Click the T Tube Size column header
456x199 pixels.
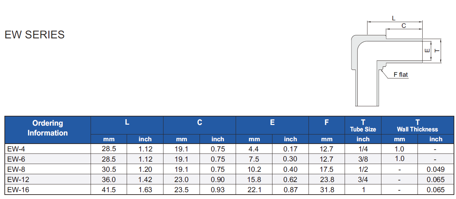(x=363, y=126)
